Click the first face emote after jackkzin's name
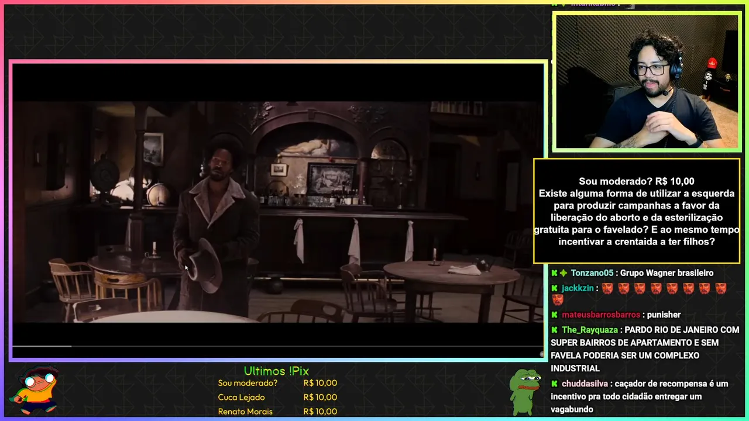The width and height of the screenshot is (749, 421). click(607, 288)
